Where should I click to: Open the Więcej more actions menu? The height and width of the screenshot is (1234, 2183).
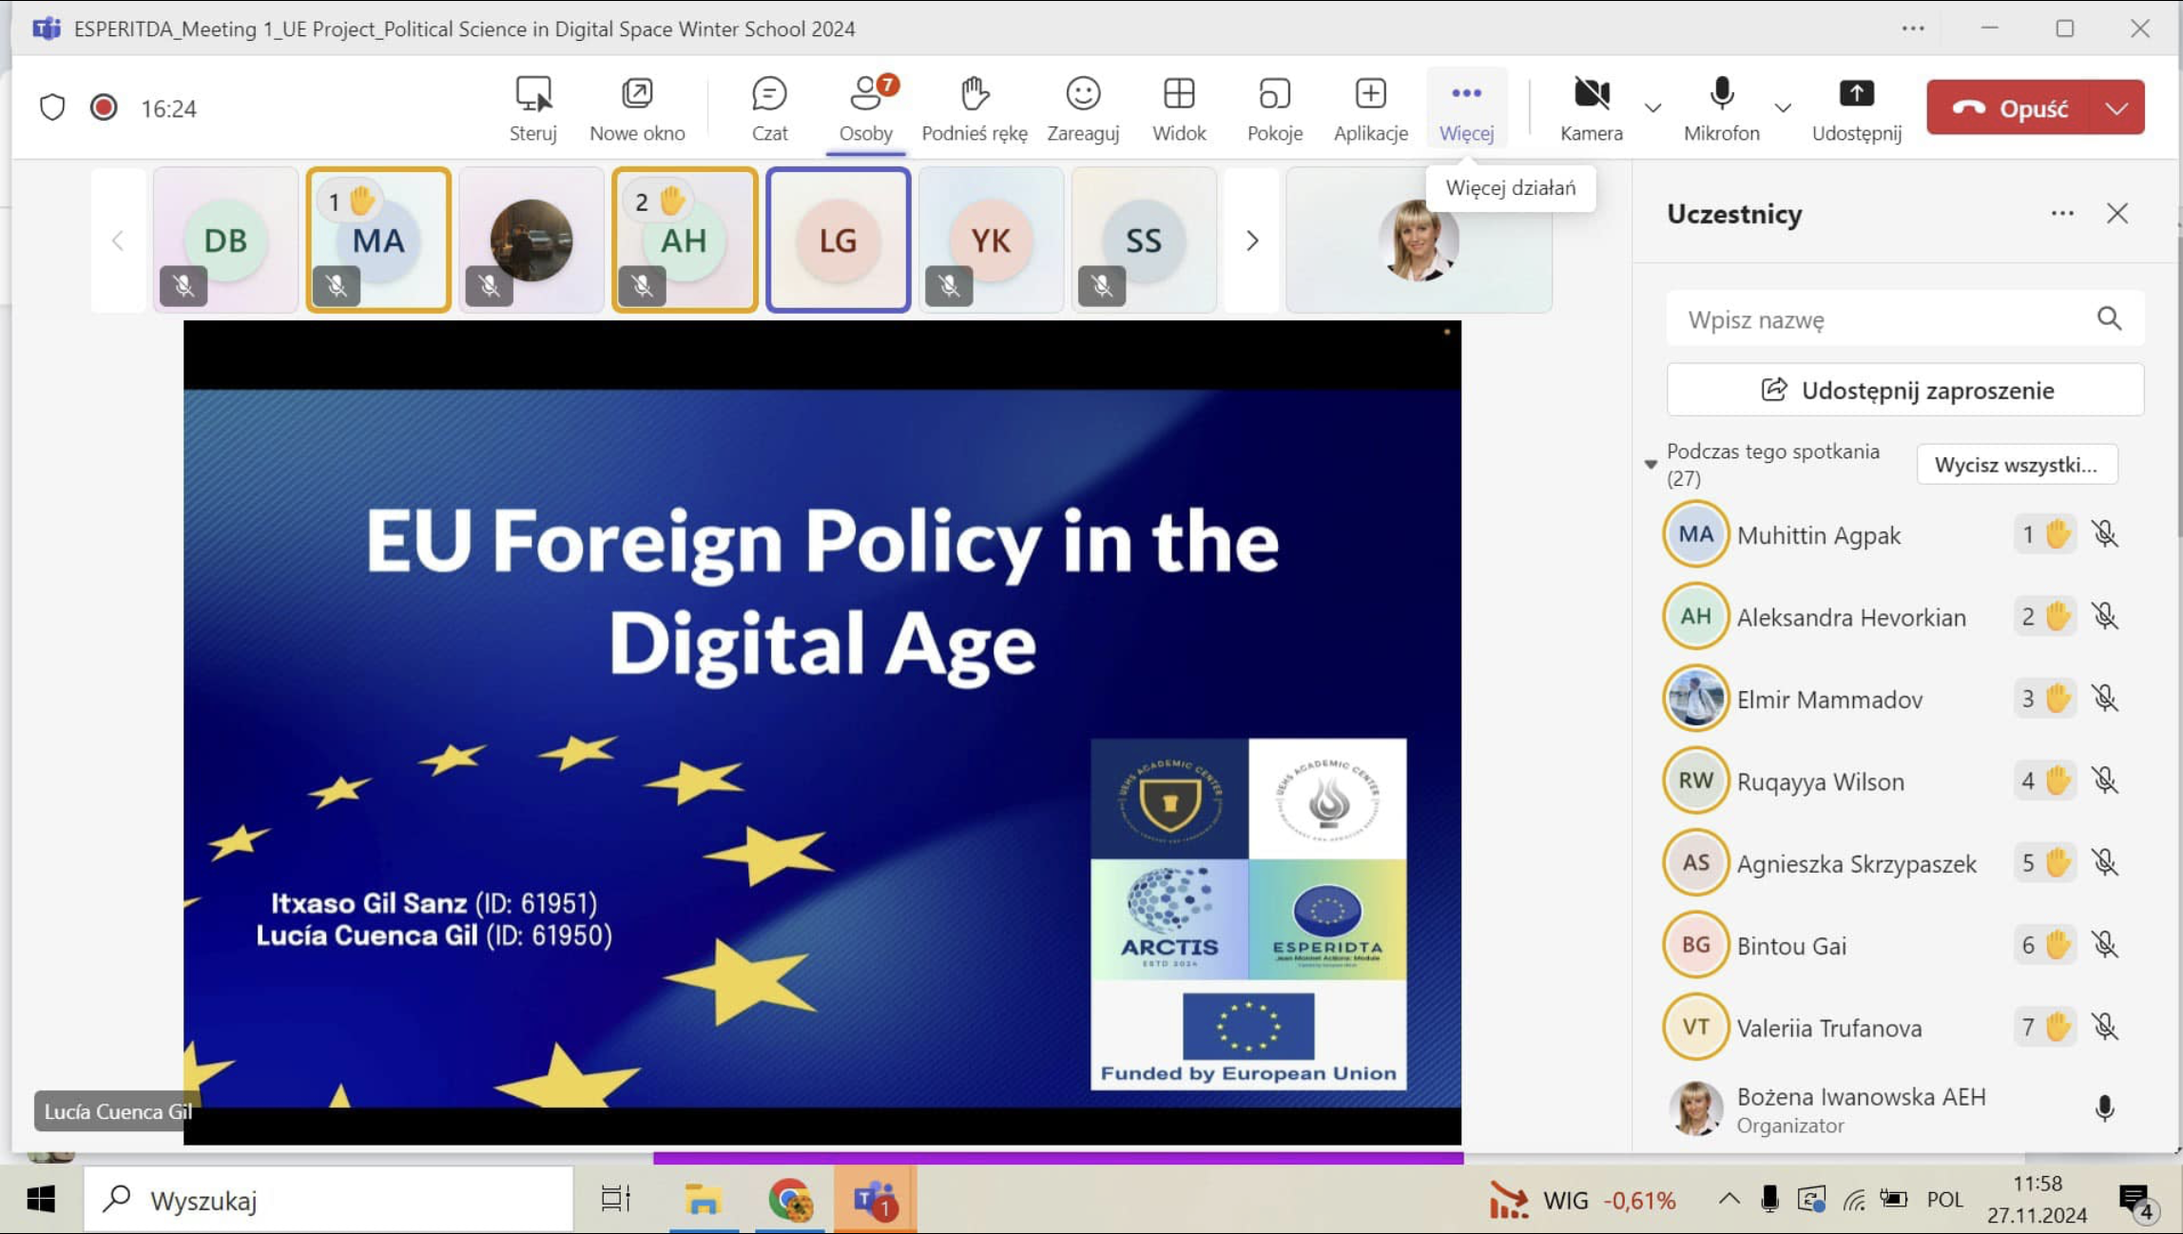point(1465,107)
